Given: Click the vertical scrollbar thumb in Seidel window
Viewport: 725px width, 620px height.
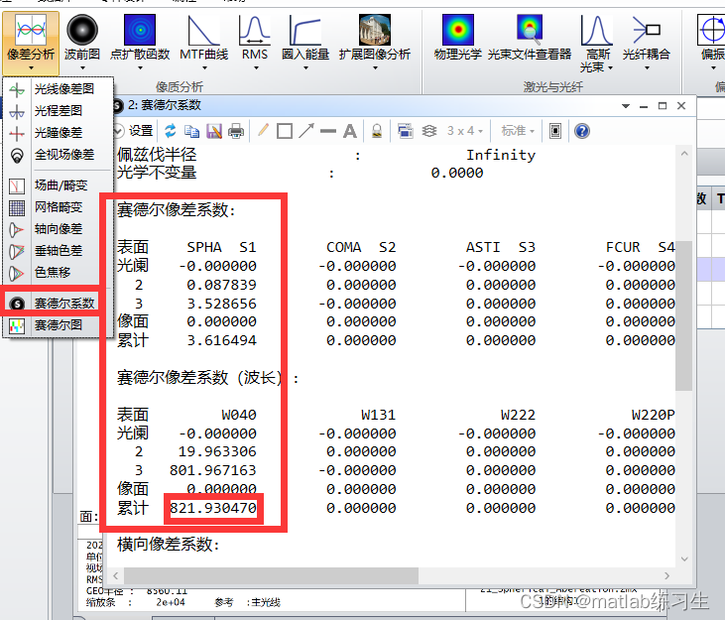Looking at the screenshot, I should [684, 314].
